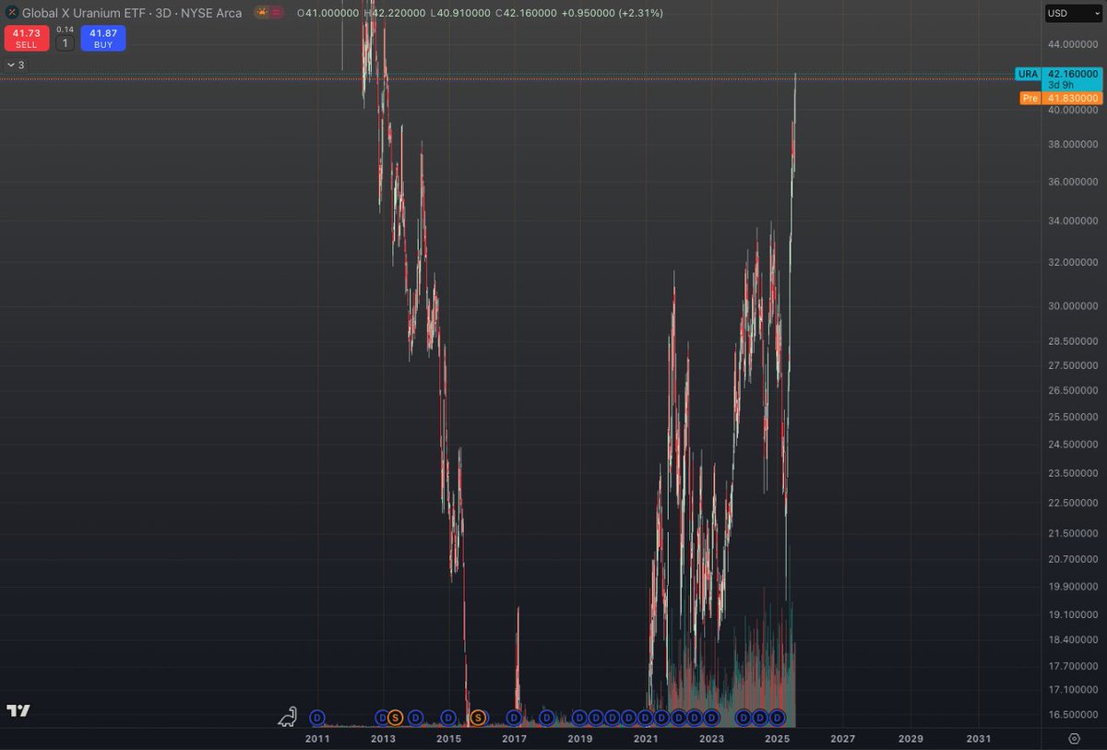Click the 2031 label on the time axis
The width and height of the screenshot is (1107, 750).
(979, 739)
